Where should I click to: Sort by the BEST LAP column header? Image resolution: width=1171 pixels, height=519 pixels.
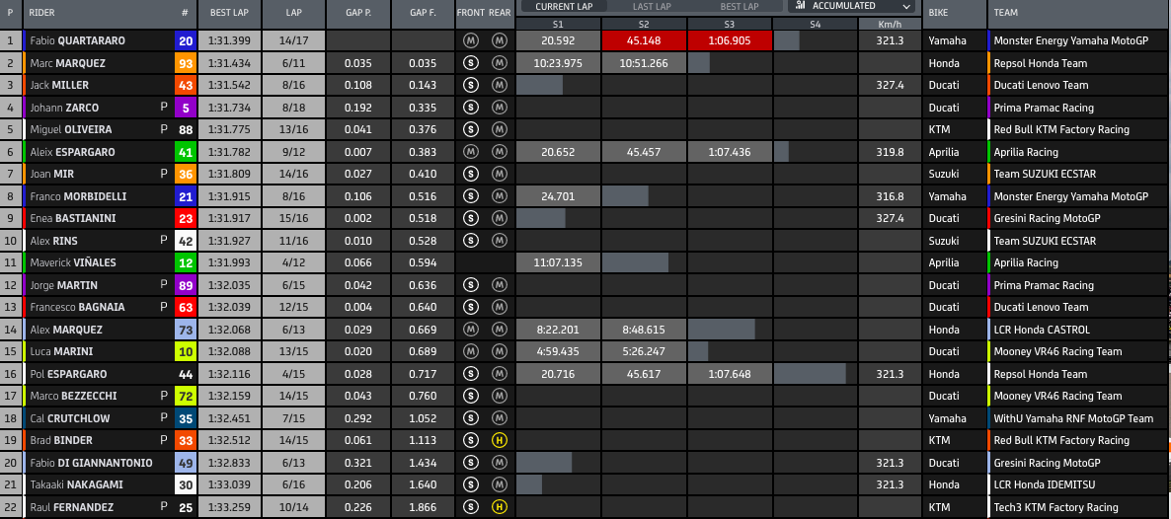229,14
